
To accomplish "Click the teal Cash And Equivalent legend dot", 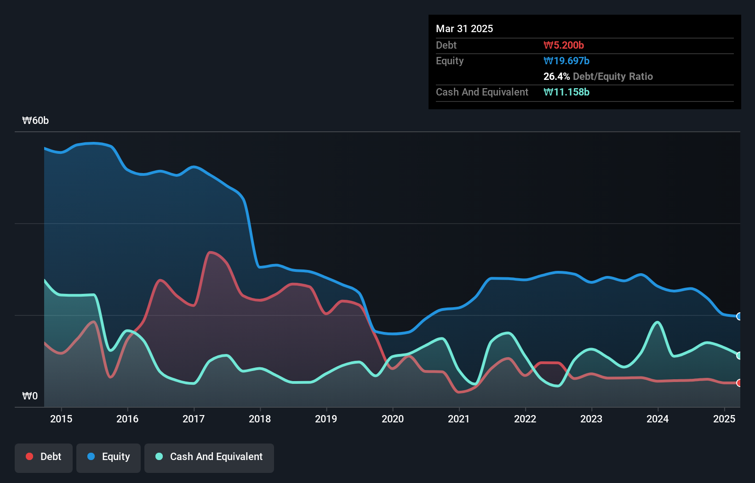I will click(x=159, y=457).
